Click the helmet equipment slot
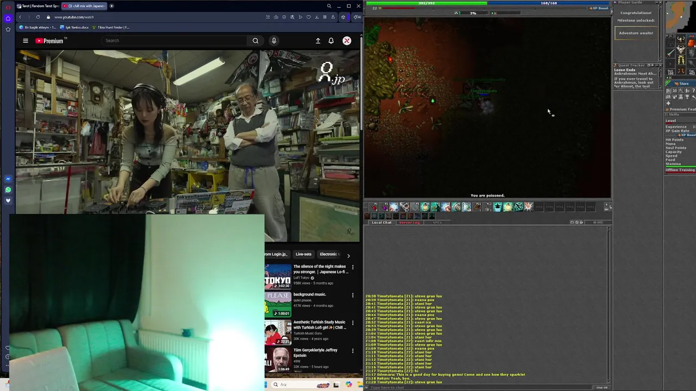Viewport: 696px width, 391px height. [681, 40]
